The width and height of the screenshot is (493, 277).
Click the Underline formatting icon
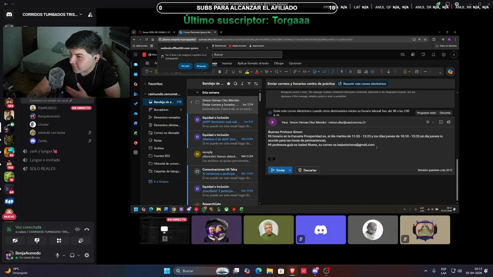click(233, 72)
